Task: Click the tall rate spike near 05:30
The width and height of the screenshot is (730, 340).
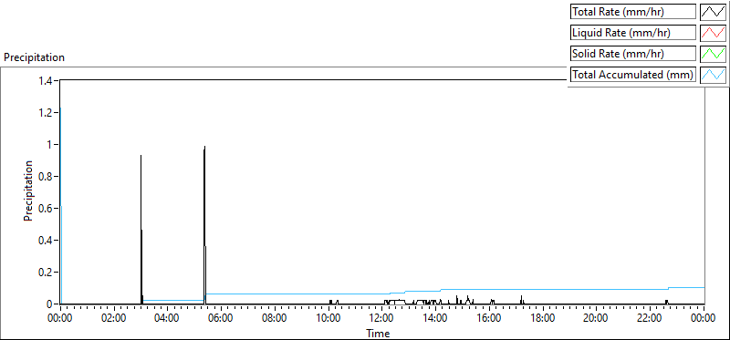Action: pos(204,223)
